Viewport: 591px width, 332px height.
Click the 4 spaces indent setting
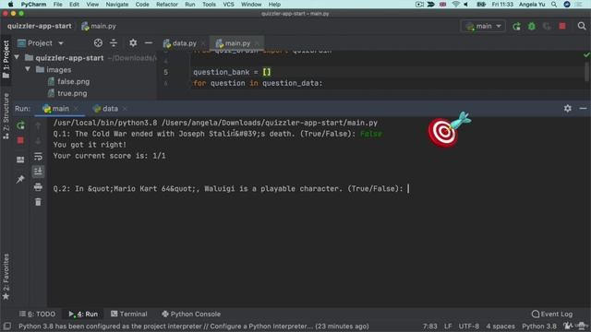[x=501, y=326]
